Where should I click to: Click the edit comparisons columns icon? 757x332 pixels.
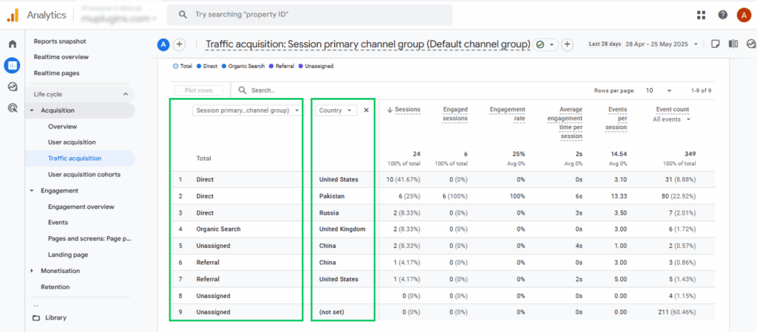point(733,44)
